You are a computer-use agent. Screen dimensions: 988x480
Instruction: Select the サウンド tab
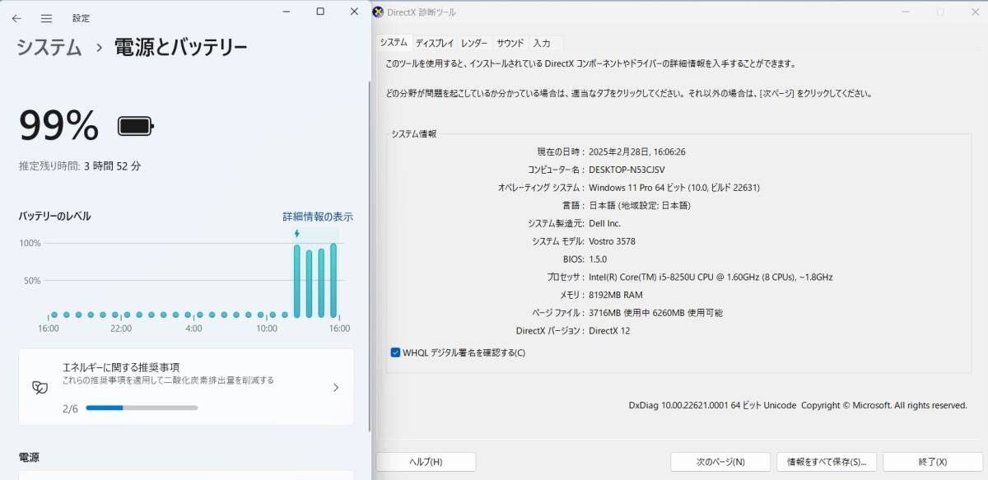[510, 43]
